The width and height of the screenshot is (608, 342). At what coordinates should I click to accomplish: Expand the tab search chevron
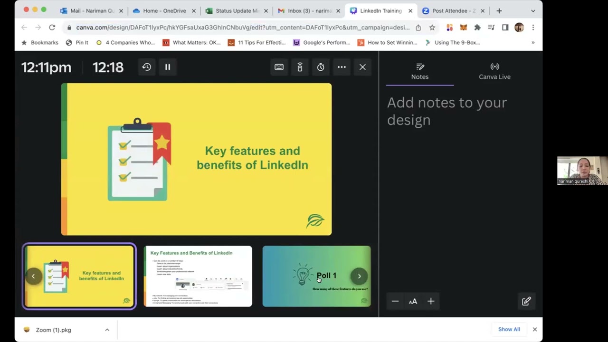click(533, 10)
